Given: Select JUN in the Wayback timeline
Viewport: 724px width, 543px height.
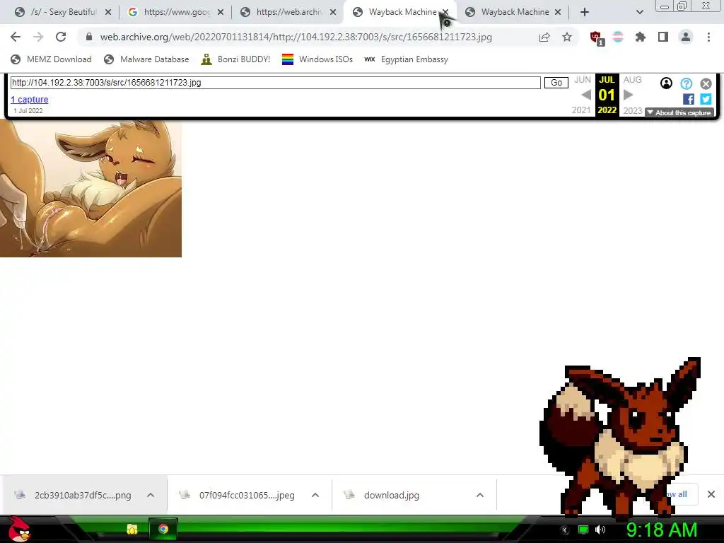Looking at the screenshot, I should [582, 79].
